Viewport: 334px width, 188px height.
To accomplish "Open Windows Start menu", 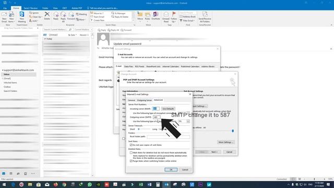I will [4, 184].
